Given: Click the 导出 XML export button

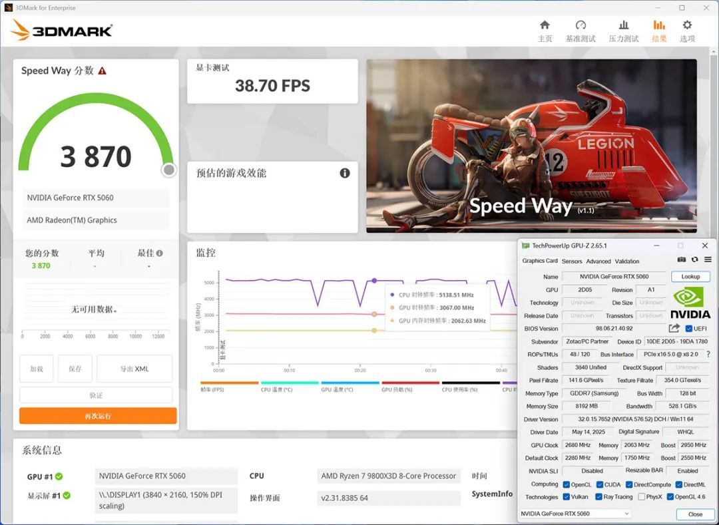Looking at the screenshot, I should [134, 369].
